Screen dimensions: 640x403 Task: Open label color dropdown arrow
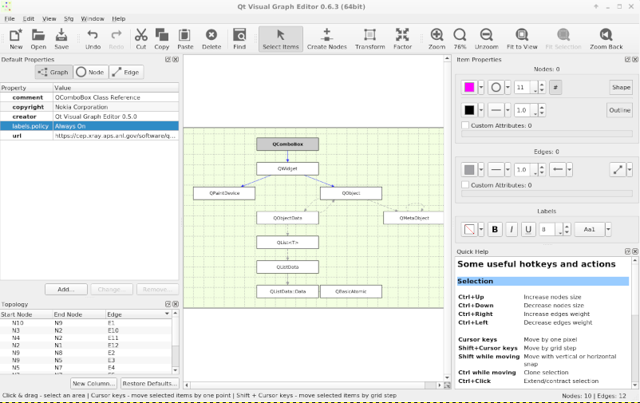481,230
